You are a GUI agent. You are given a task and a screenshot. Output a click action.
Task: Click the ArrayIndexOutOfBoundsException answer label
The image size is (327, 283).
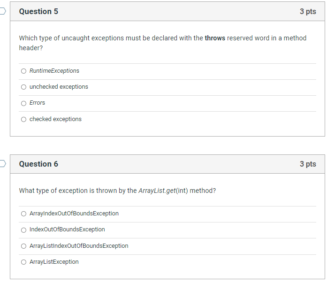click(x=74, y=214)
